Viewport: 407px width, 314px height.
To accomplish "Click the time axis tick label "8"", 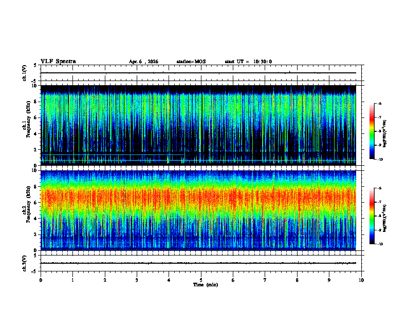I will point(297,280).
